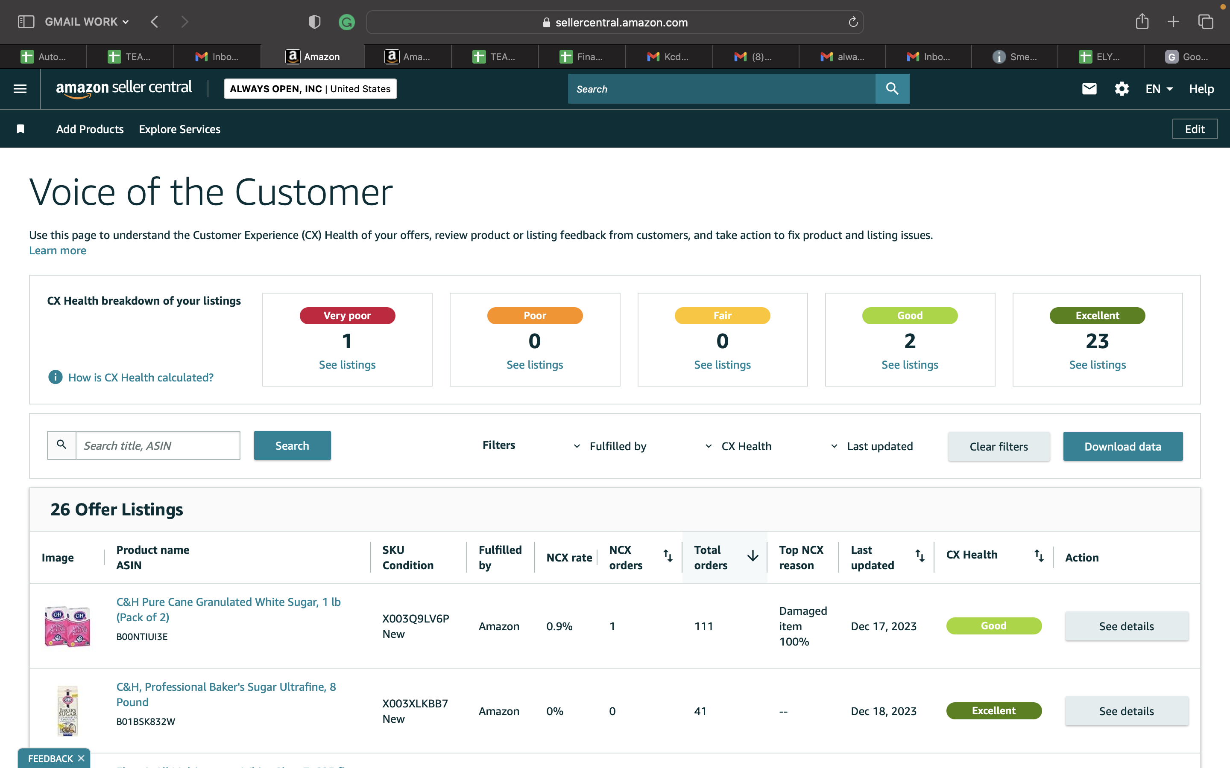Close the FEEDBACK tab with the X
The image size is (1230, 768).
81,758
